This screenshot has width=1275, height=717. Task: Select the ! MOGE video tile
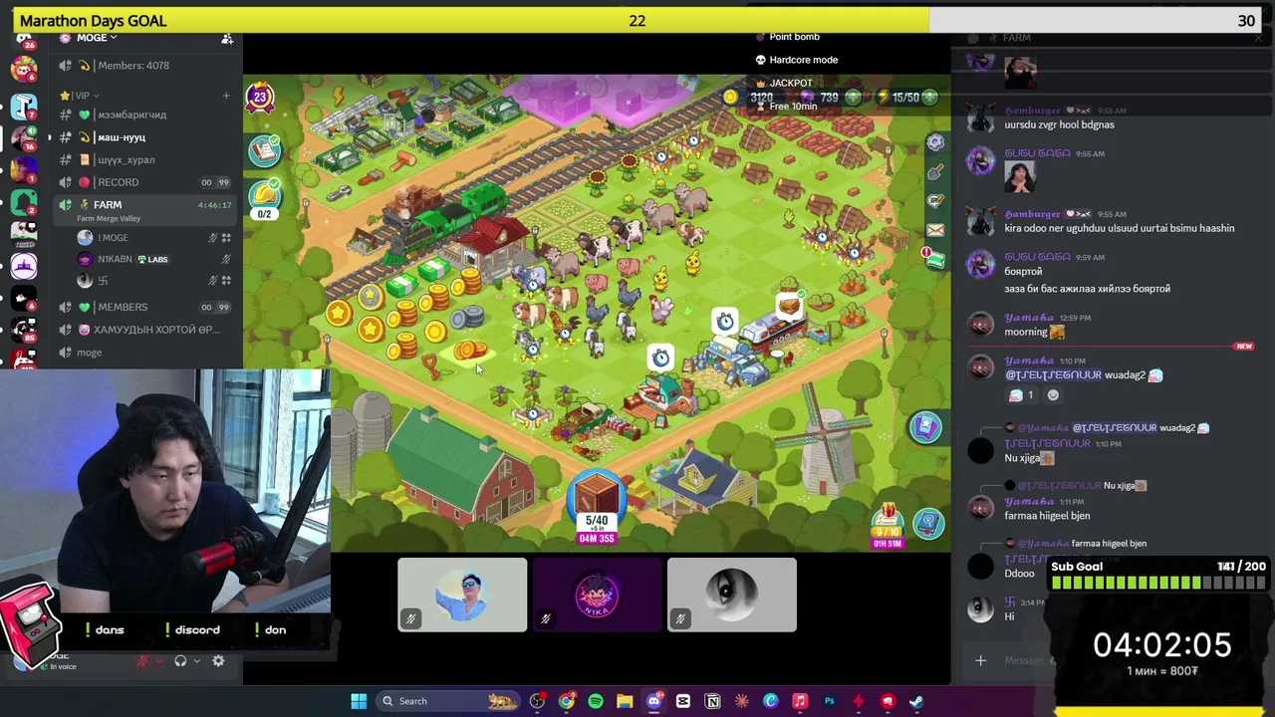tap(462, 595)
